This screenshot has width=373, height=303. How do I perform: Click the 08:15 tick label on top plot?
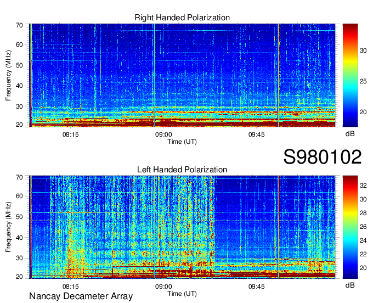point(70,134)
